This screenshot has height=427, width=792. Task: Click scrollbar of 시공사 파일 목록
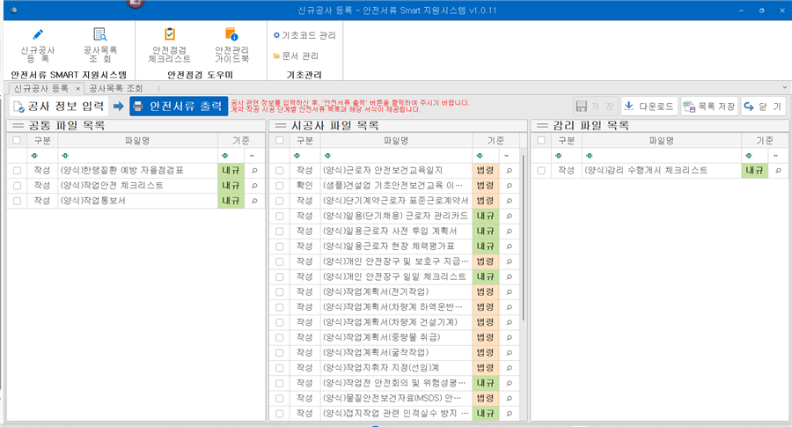coord(523,238)
